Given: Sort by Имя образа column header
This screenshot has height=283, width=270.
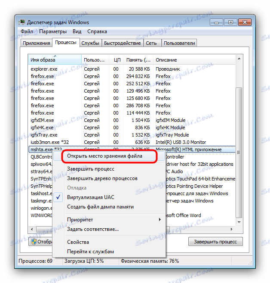Looking at the screenshot, I should click(x=55, y=60).
